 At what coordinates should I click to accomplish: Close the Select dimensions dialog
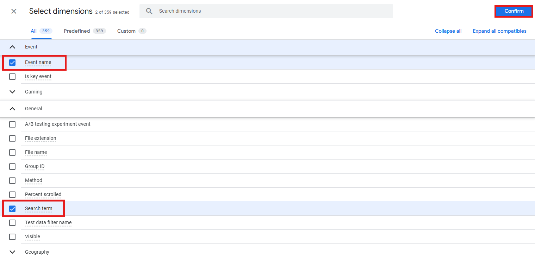coord(14,11)
